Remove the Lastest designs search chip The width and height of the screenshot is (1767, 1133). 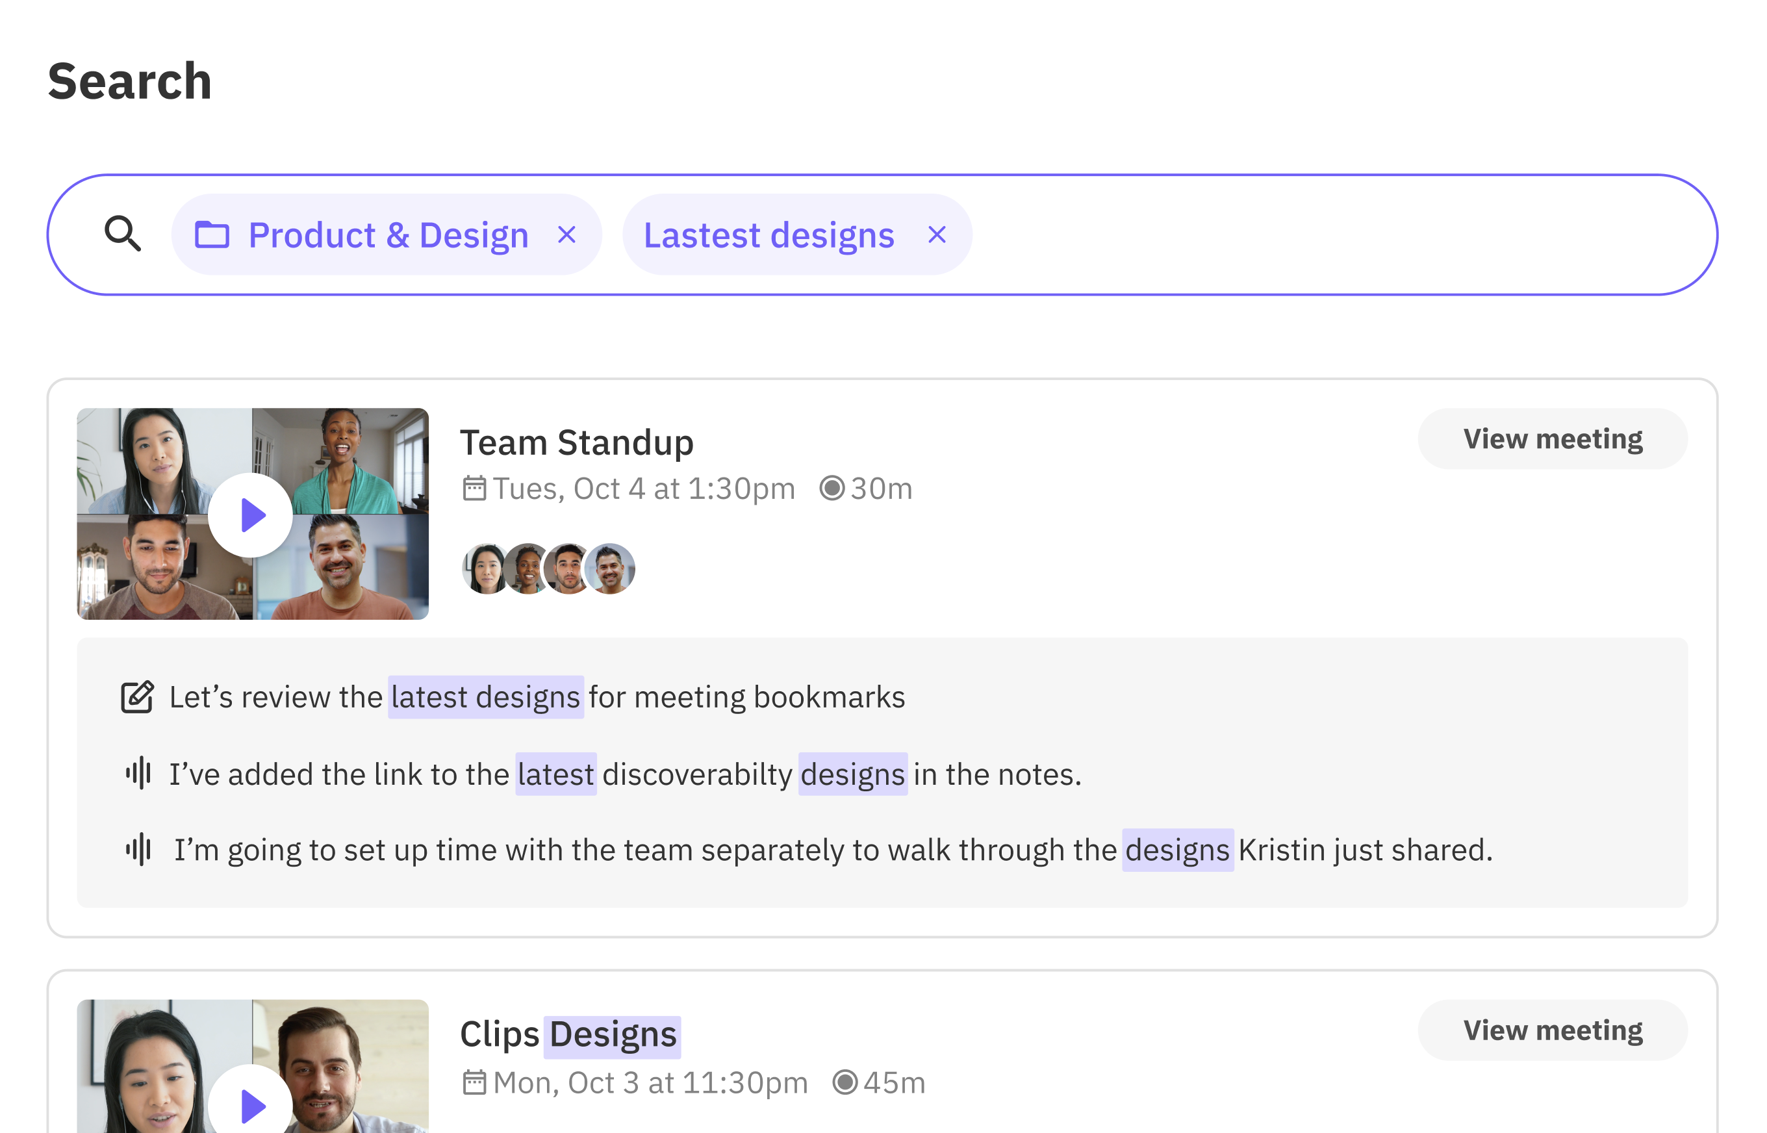(x=937, y=235)
